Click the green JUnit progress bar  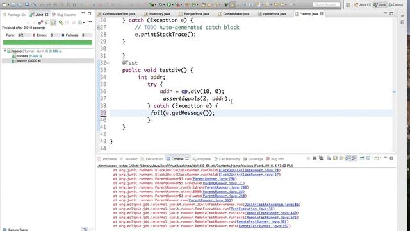tap(47, 42)
